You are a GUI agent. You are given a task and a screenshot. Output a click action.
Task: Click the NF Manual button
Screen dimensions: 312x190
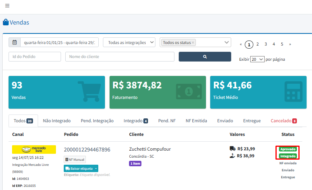[x=75, y=159]
